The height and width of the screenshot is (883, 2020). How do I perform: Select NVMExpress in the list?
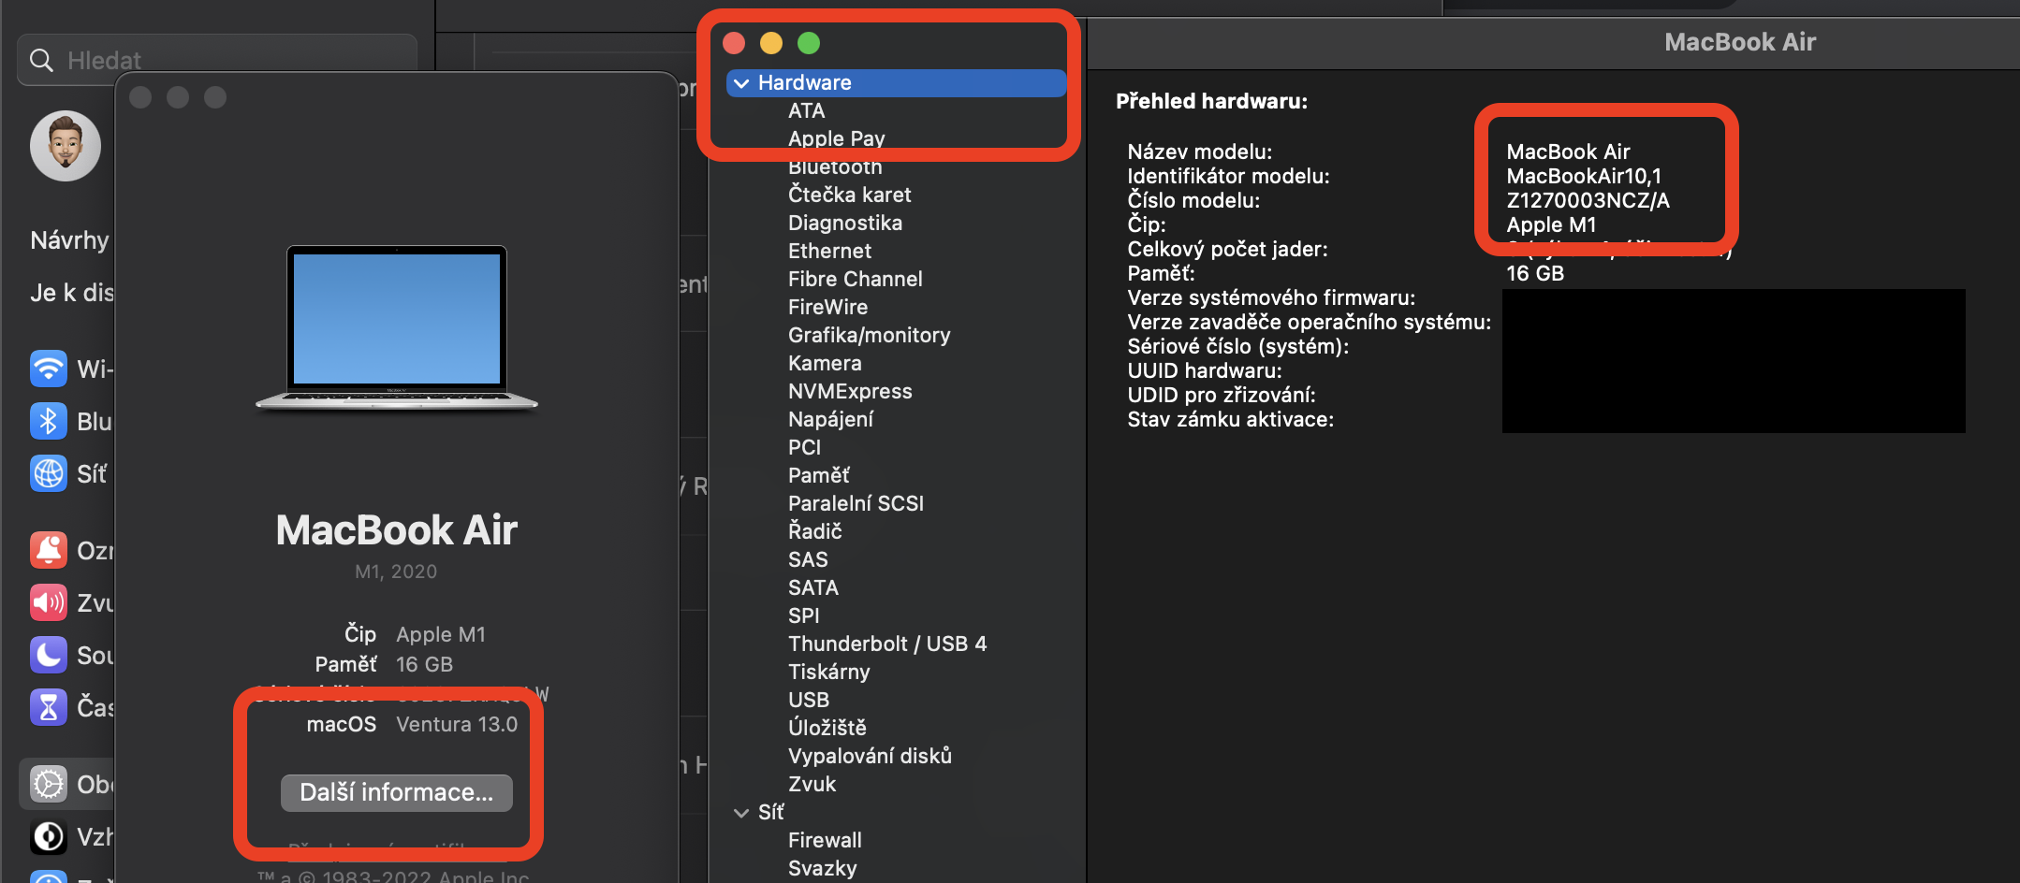(x=850, y=391)
